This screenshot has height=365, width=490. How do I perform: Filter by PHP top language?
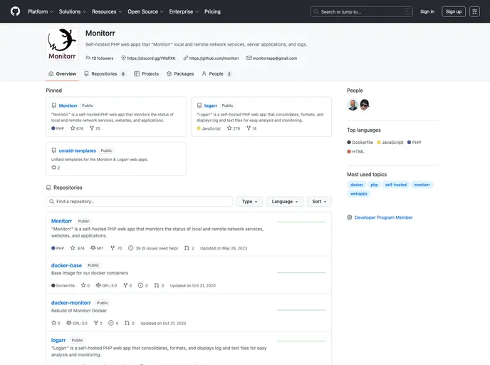click(414, 143)
